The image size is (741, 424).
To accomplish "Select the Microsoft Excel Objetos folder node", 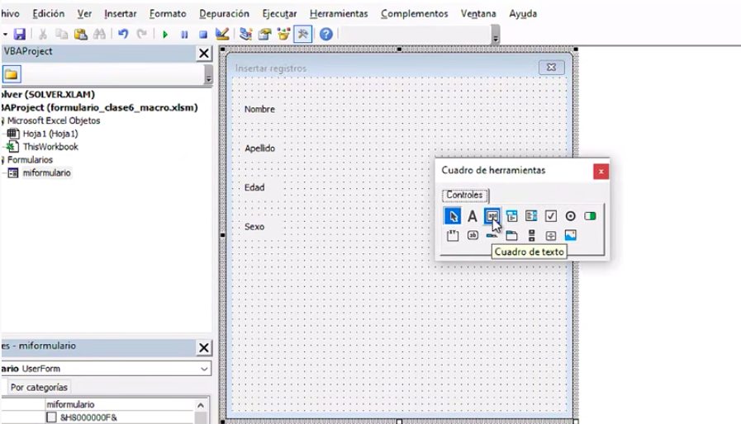I will [54, 120].
